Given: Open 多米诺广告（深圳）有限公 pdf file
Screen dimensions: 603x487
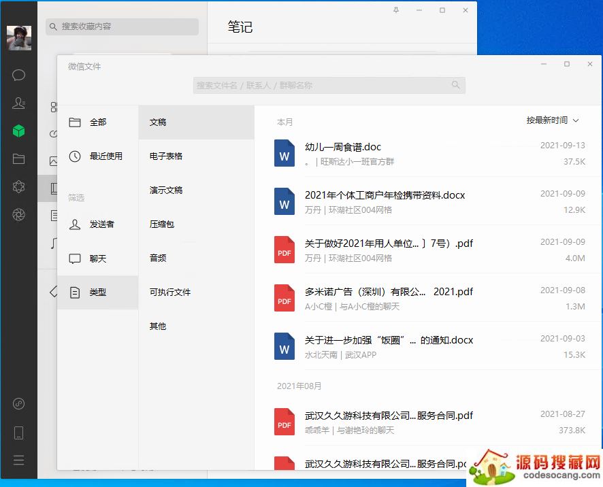Looking at the screenshot, I should click(x=389, y=292).
